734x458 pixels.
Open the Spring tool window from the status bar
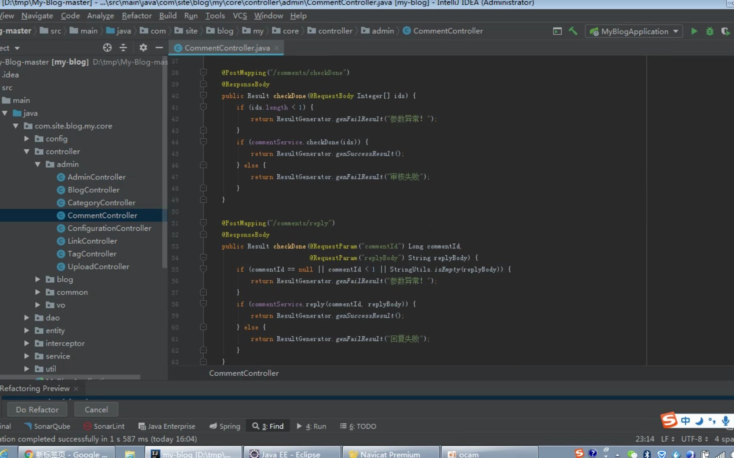click(224, 426)
